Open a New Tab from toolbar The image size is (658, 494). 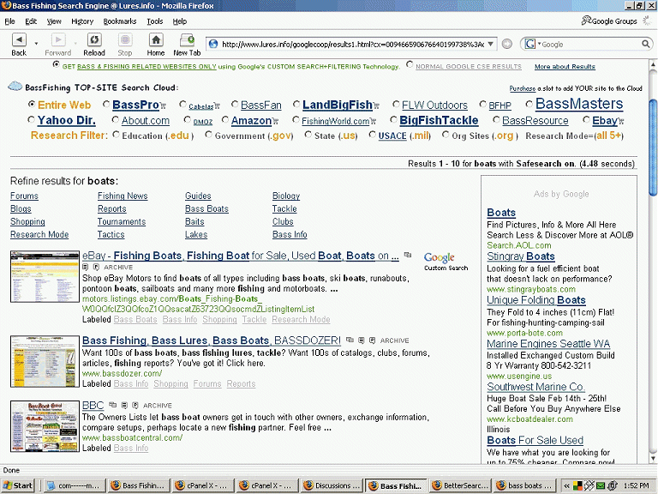(187, 42)
